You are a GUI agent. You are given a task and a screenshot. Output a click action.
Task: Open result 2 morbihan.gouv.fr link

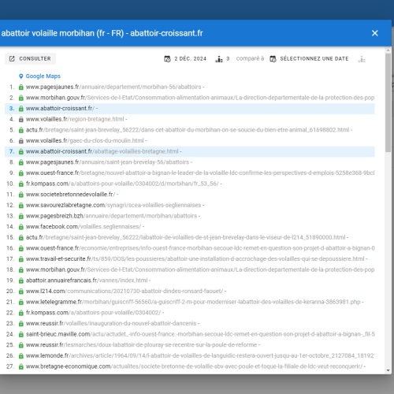pyautogui.click(x=200, y=98)
